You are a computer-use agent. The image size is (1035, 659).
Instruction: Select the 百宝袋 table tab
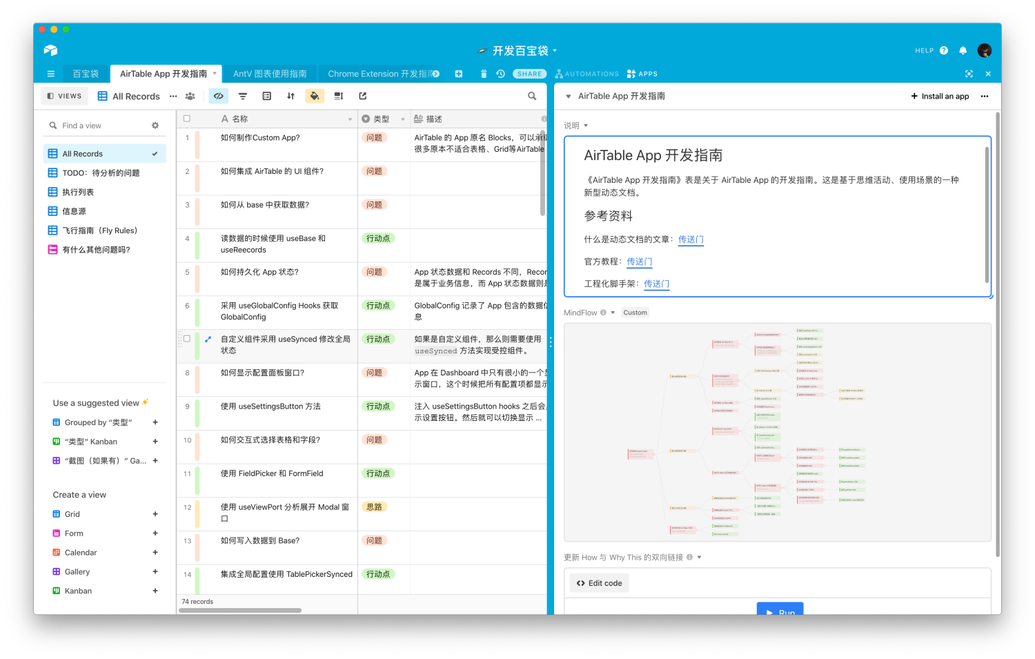click(86, 74)
